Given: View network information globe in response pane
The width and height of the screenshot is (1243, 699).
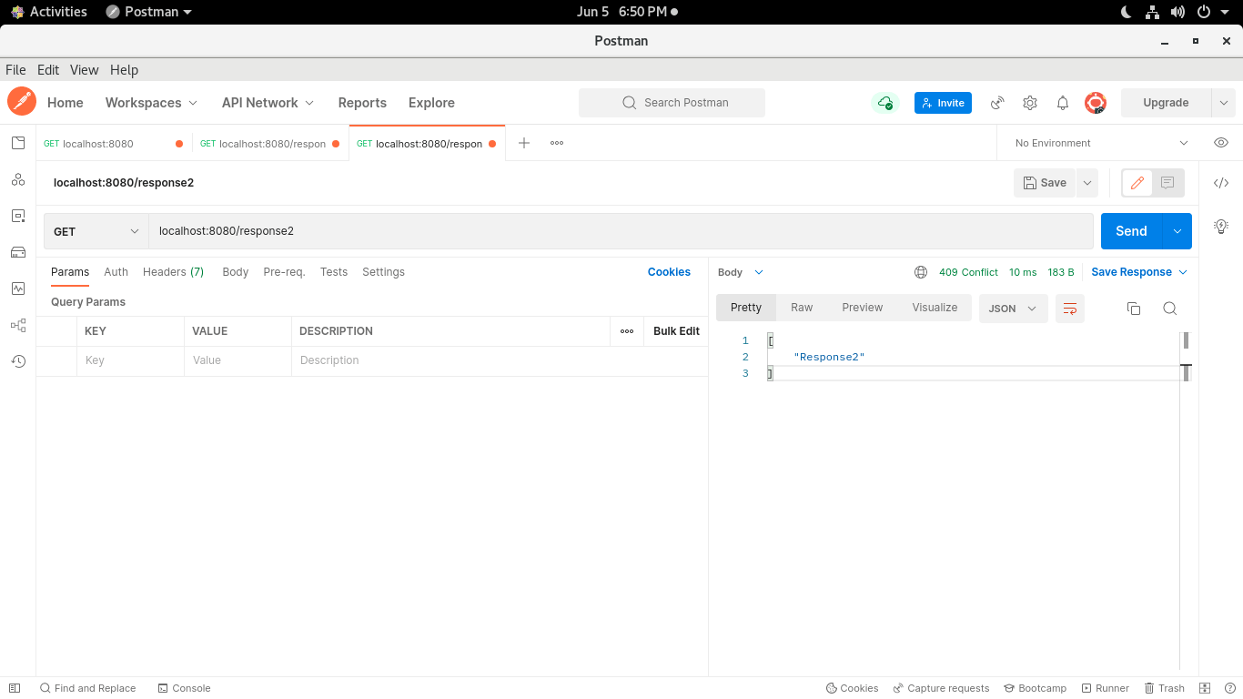Looking at the screenshot, I should 921,271.
